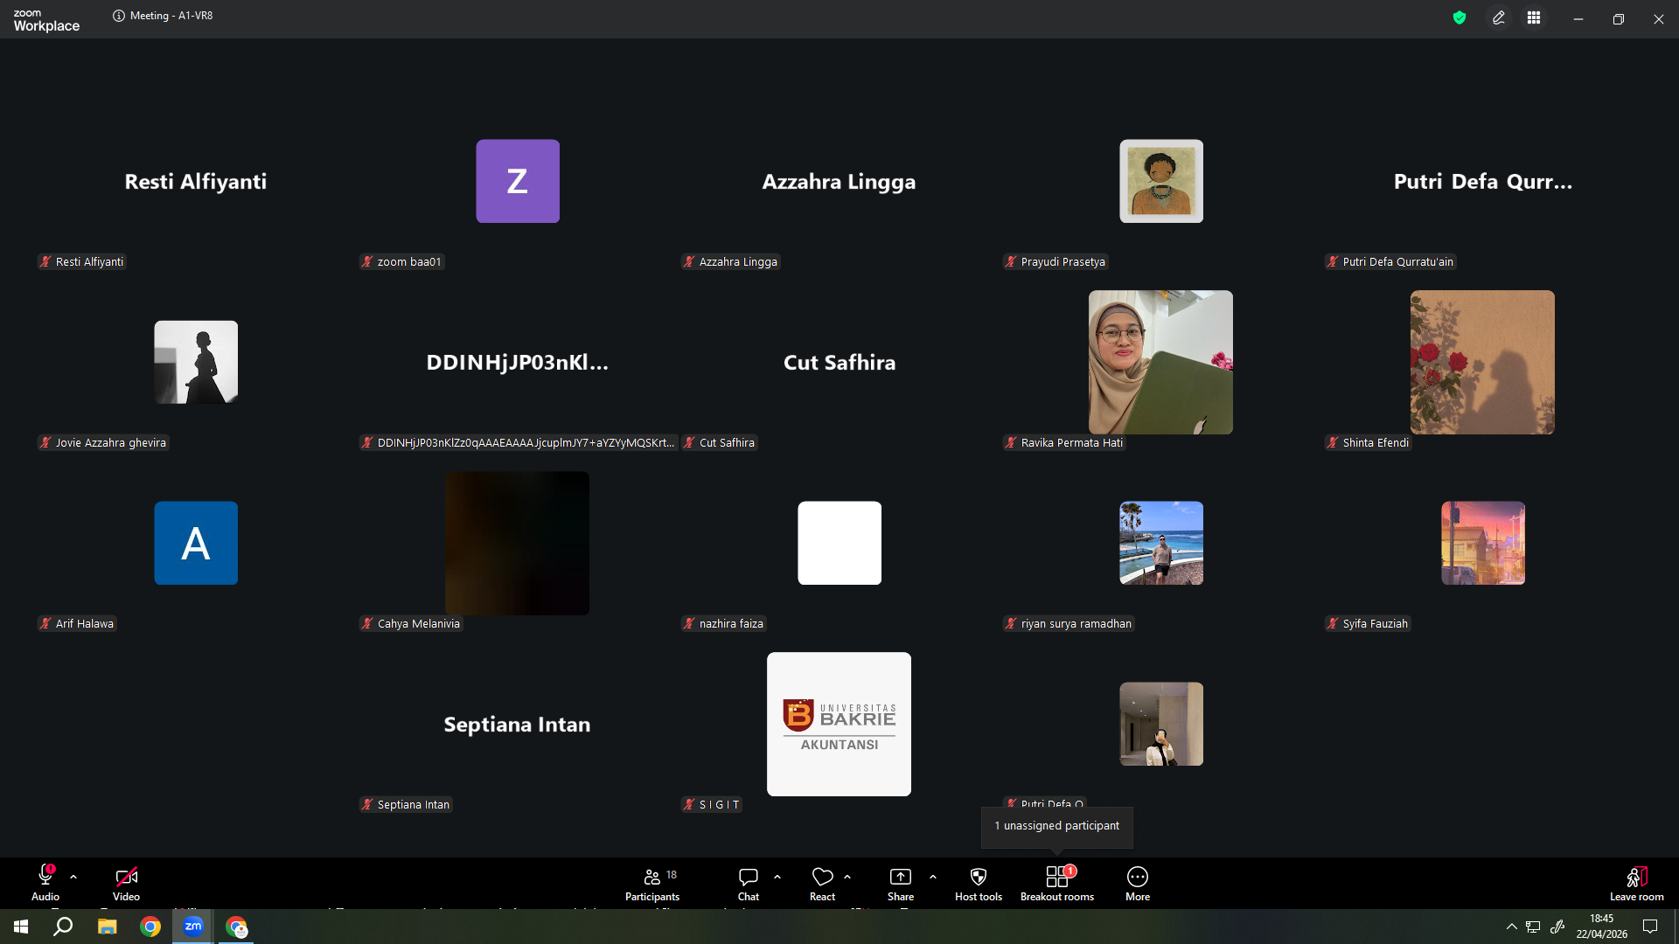Click Leave room

[1637, 883]
